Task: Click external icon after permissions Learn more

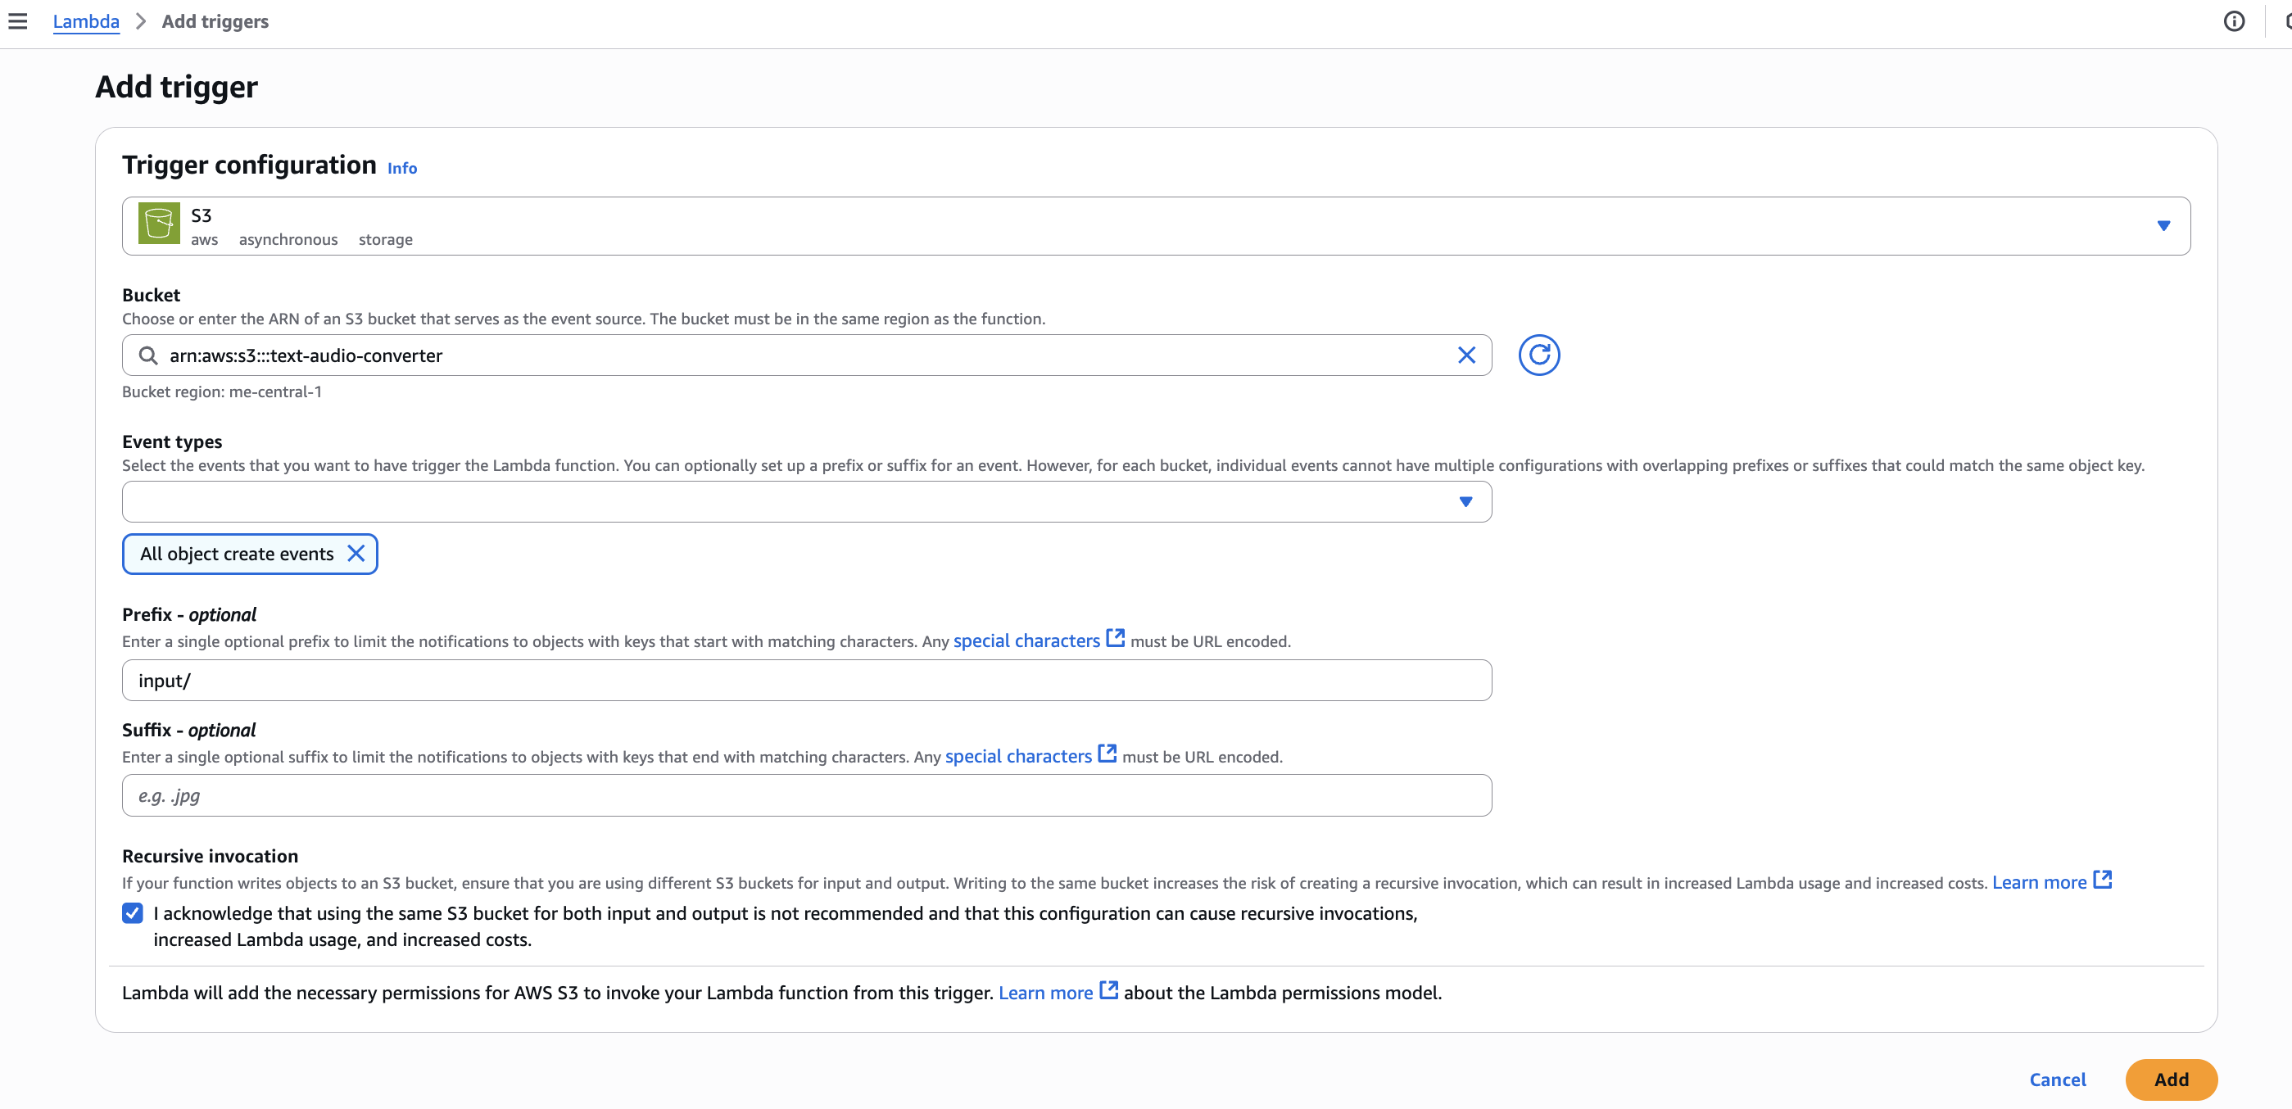Action: point(1108,991)
